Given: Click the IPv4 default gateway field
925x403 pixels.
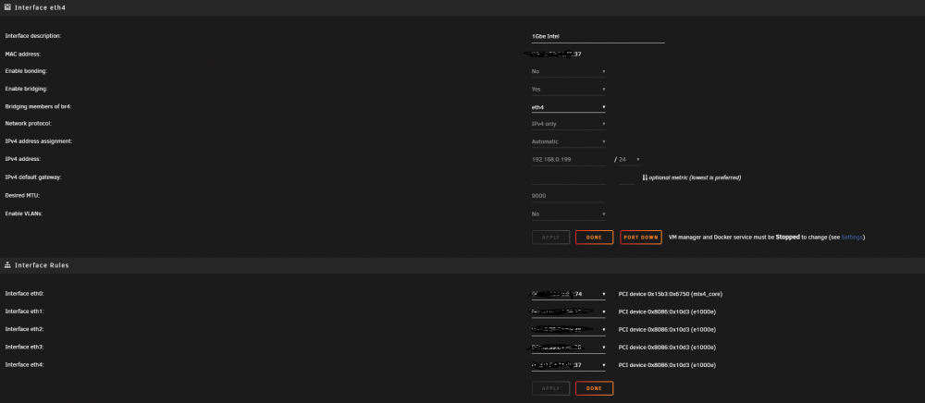Looking at the screenshot, I should point(569,178).
